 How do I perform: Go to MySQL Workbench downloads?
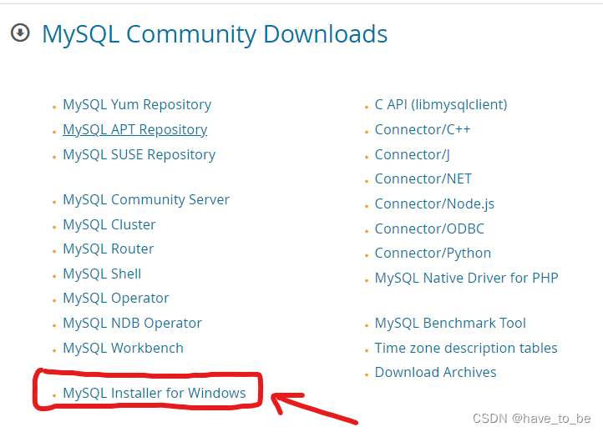[x=123, y=349]
